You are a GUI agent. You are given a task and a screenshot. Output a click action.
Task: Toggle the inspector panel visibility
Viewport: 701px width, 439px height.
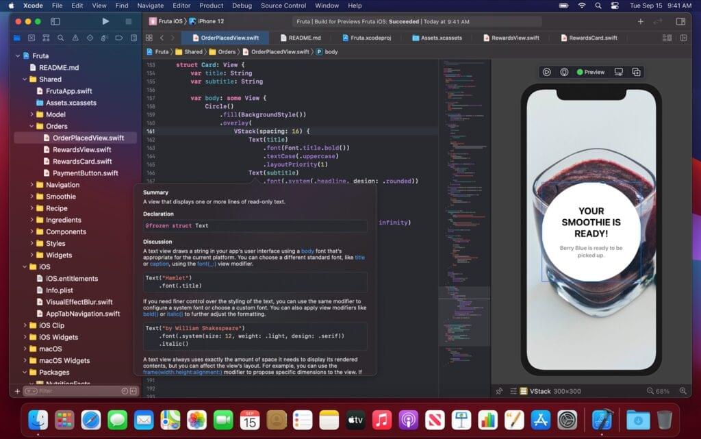tap(680, 22)
